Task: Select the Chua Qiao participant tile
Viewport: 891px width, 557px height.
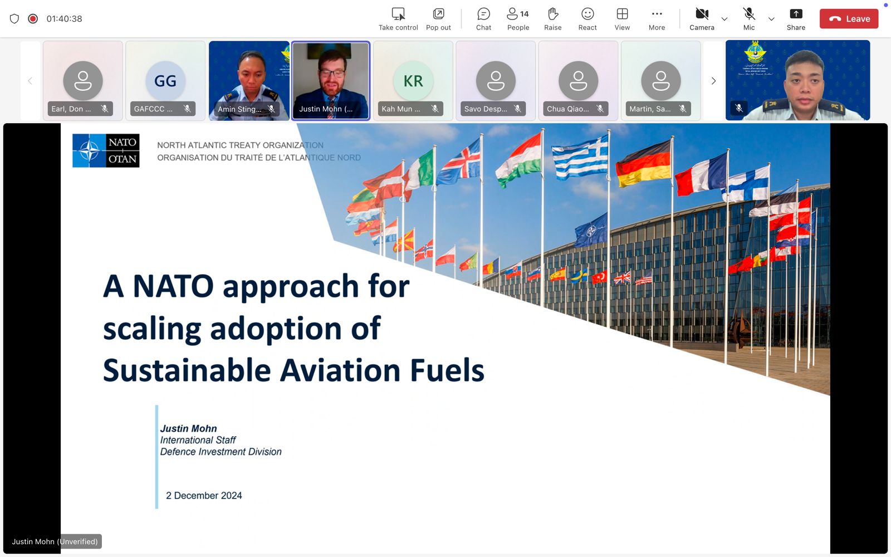Action: coord(578,81)
